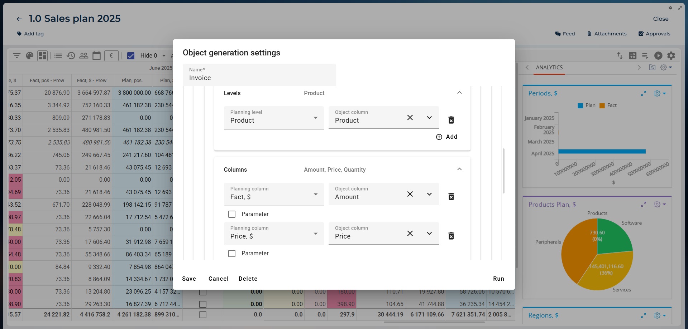The height and width of the screenshot is (329, 688).
Task: Add a new level mapping
Action: (447, 137)
